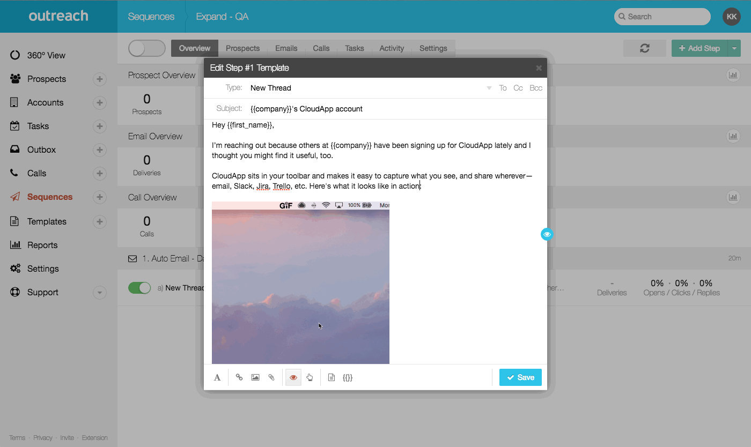
Task: Switch to the Overview tab
Action: (195, 48)
